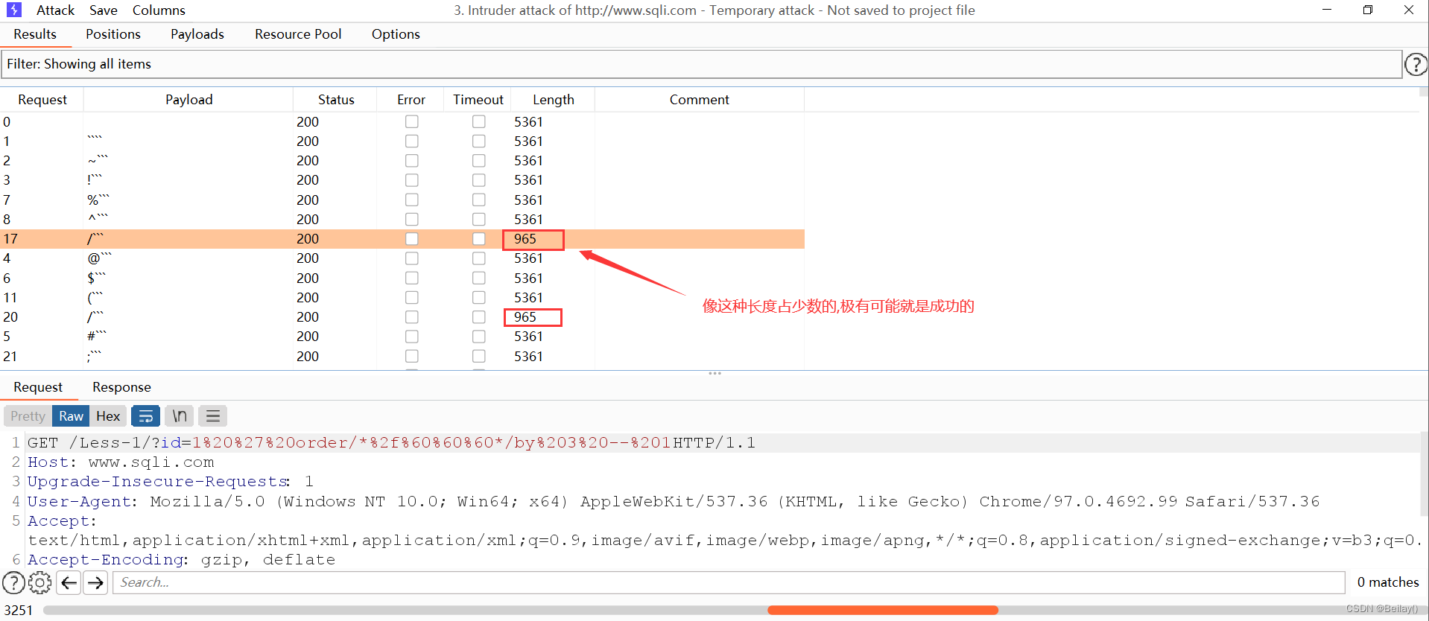Open the Attack menu
This screenshot has height=621, width=1429.
55,10
